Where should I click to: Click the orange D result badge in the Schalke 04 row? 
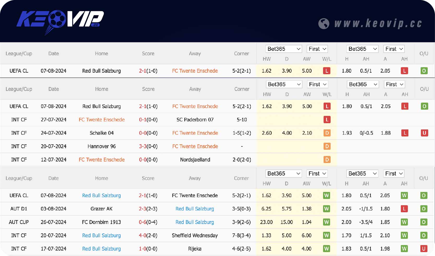point(327,133)
